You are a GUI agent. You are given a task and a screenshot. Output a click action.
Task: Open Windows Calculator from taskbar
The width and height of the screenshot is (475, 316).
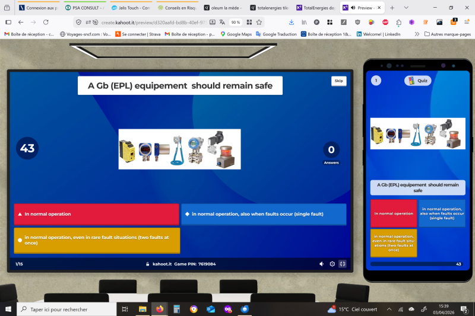coord(176,309)
